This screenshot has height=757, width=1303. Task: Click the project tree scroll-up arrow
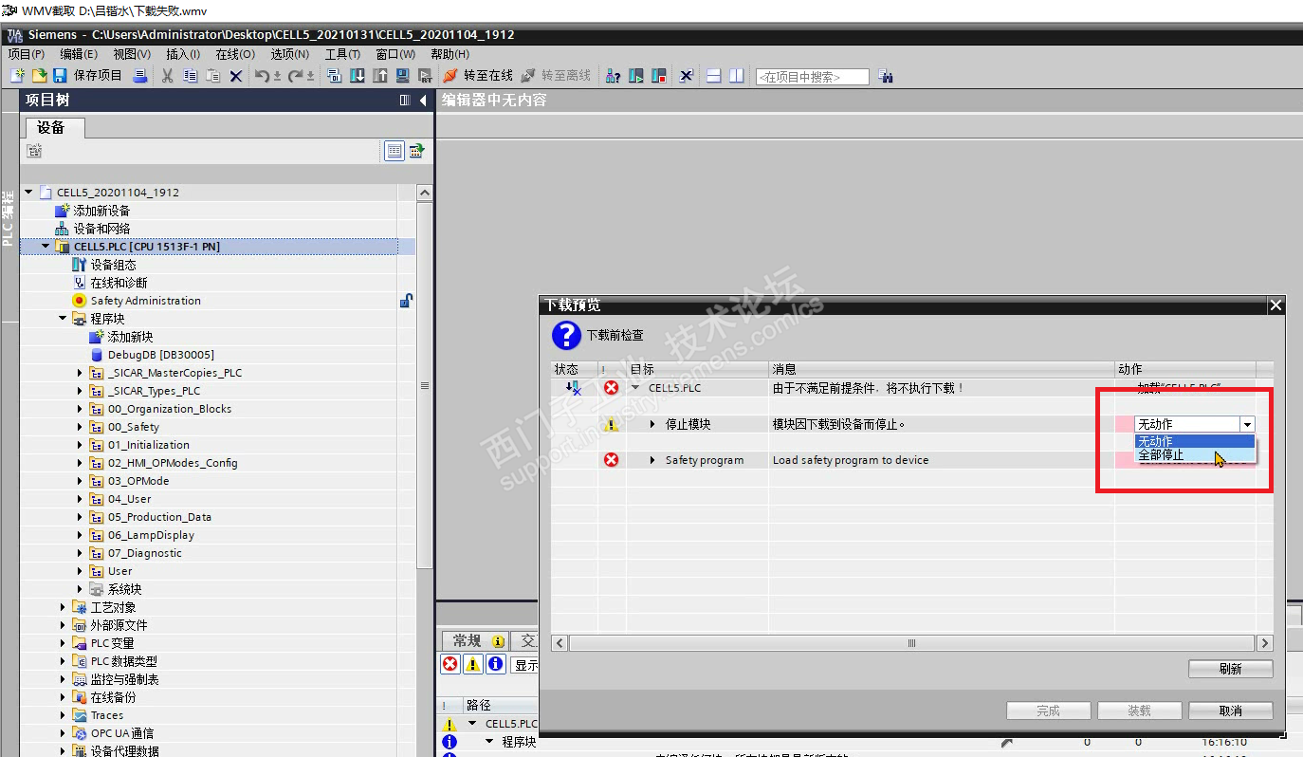[424, 193]
